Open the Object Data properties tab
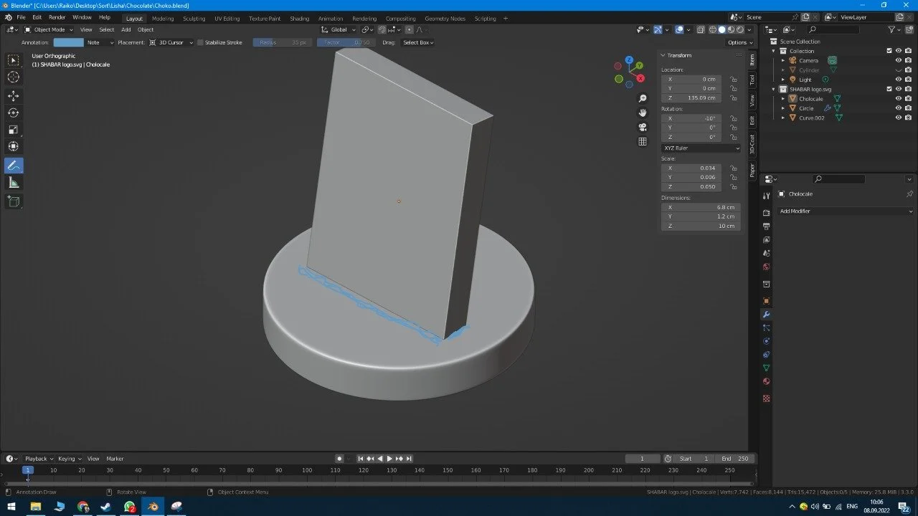This screenshot has width=918, height=516. (766, 368)
